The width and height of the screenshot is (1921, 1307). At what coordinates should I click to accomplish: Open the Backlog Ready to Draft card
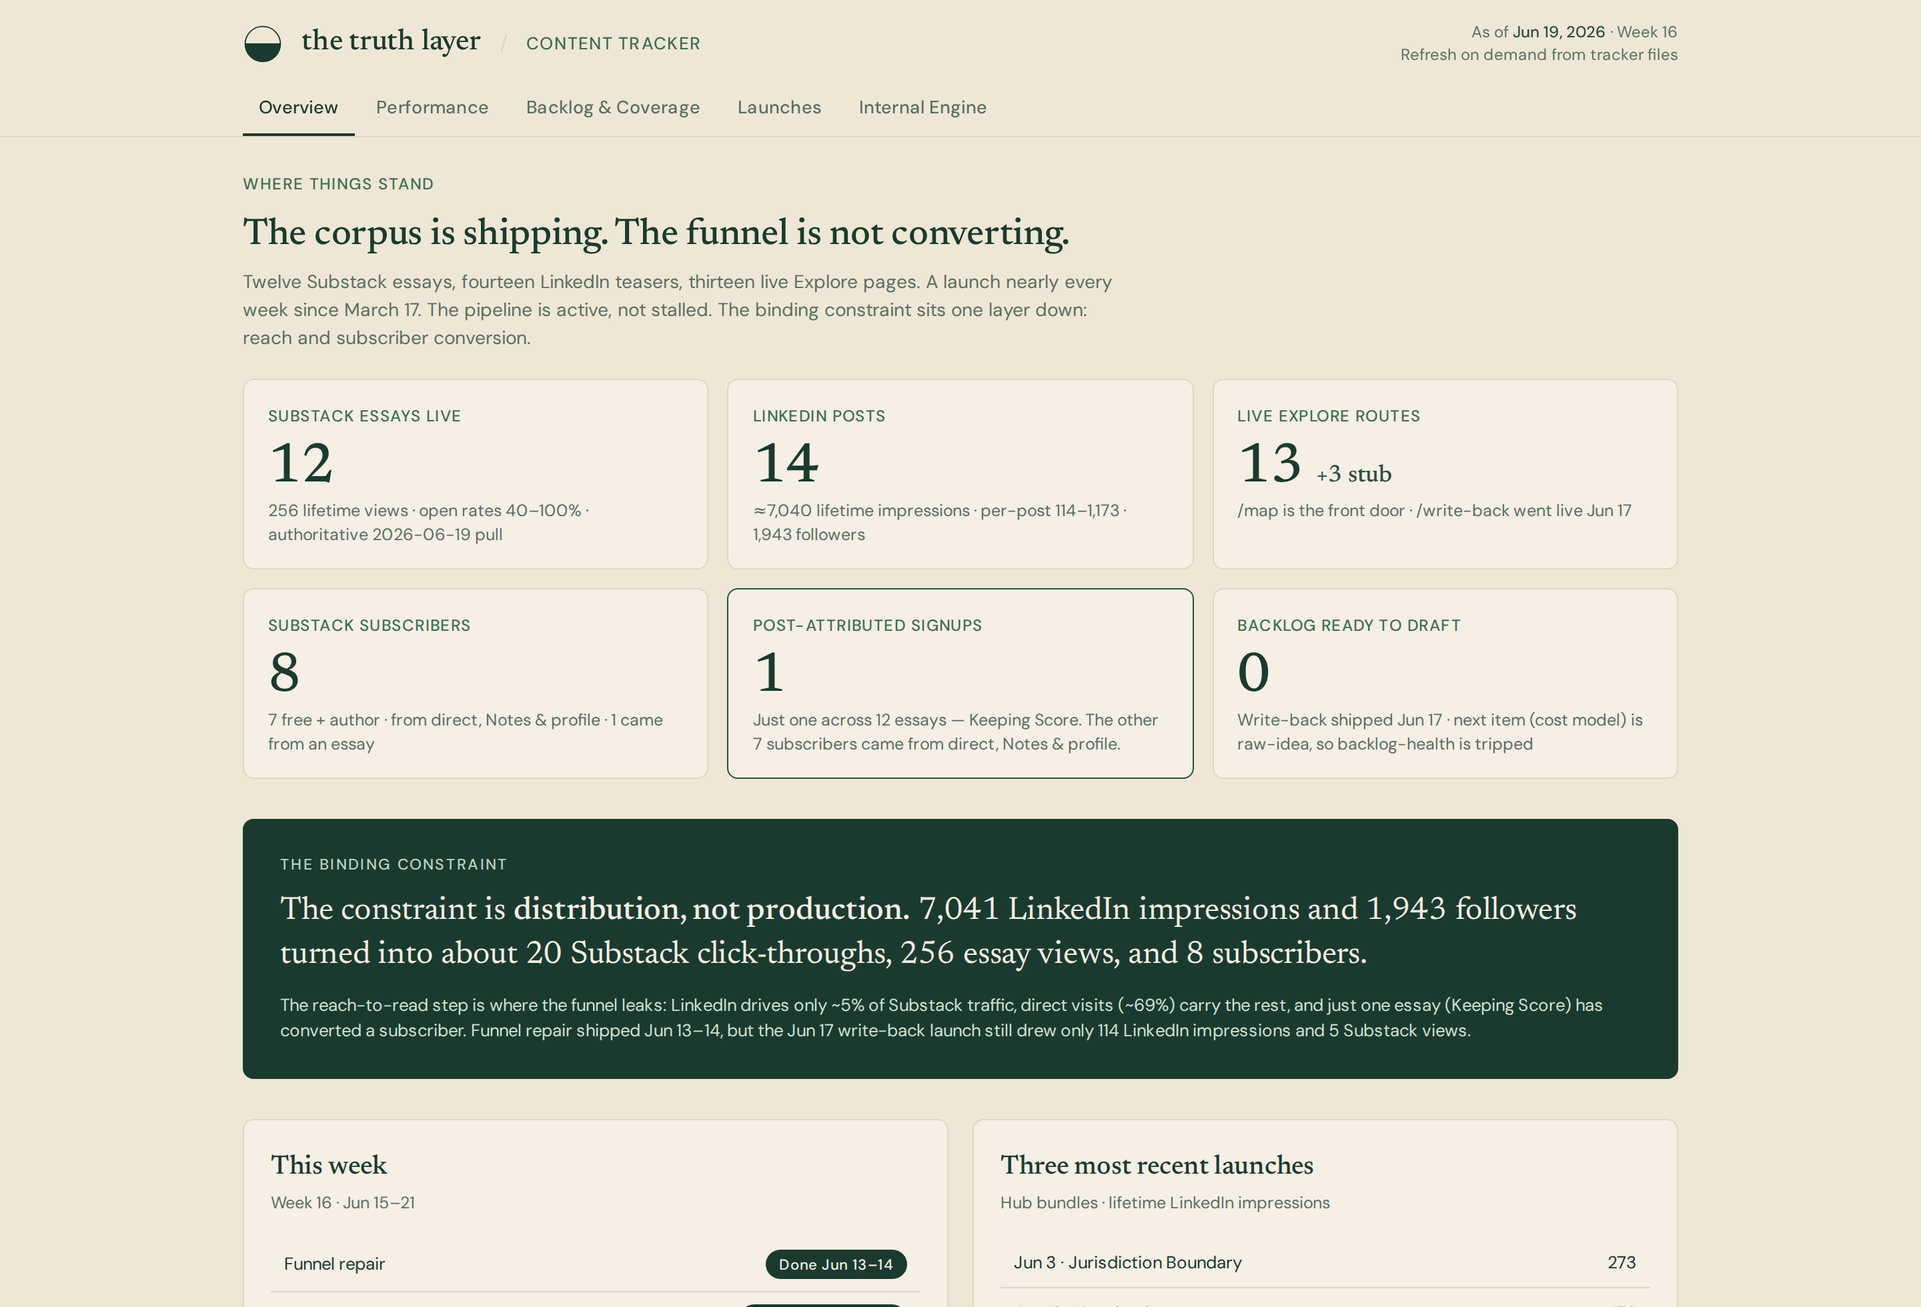tap(1445, 684)
